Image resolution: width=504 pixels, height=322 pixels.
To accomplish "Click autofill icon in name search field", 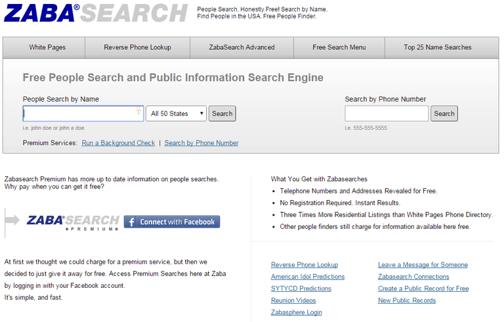I will point(138,111).
